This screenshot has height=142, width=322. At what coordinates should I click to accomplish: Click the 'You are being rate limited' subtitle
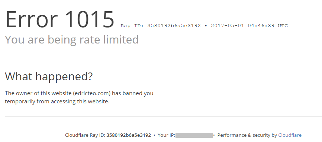pos(72,39)
